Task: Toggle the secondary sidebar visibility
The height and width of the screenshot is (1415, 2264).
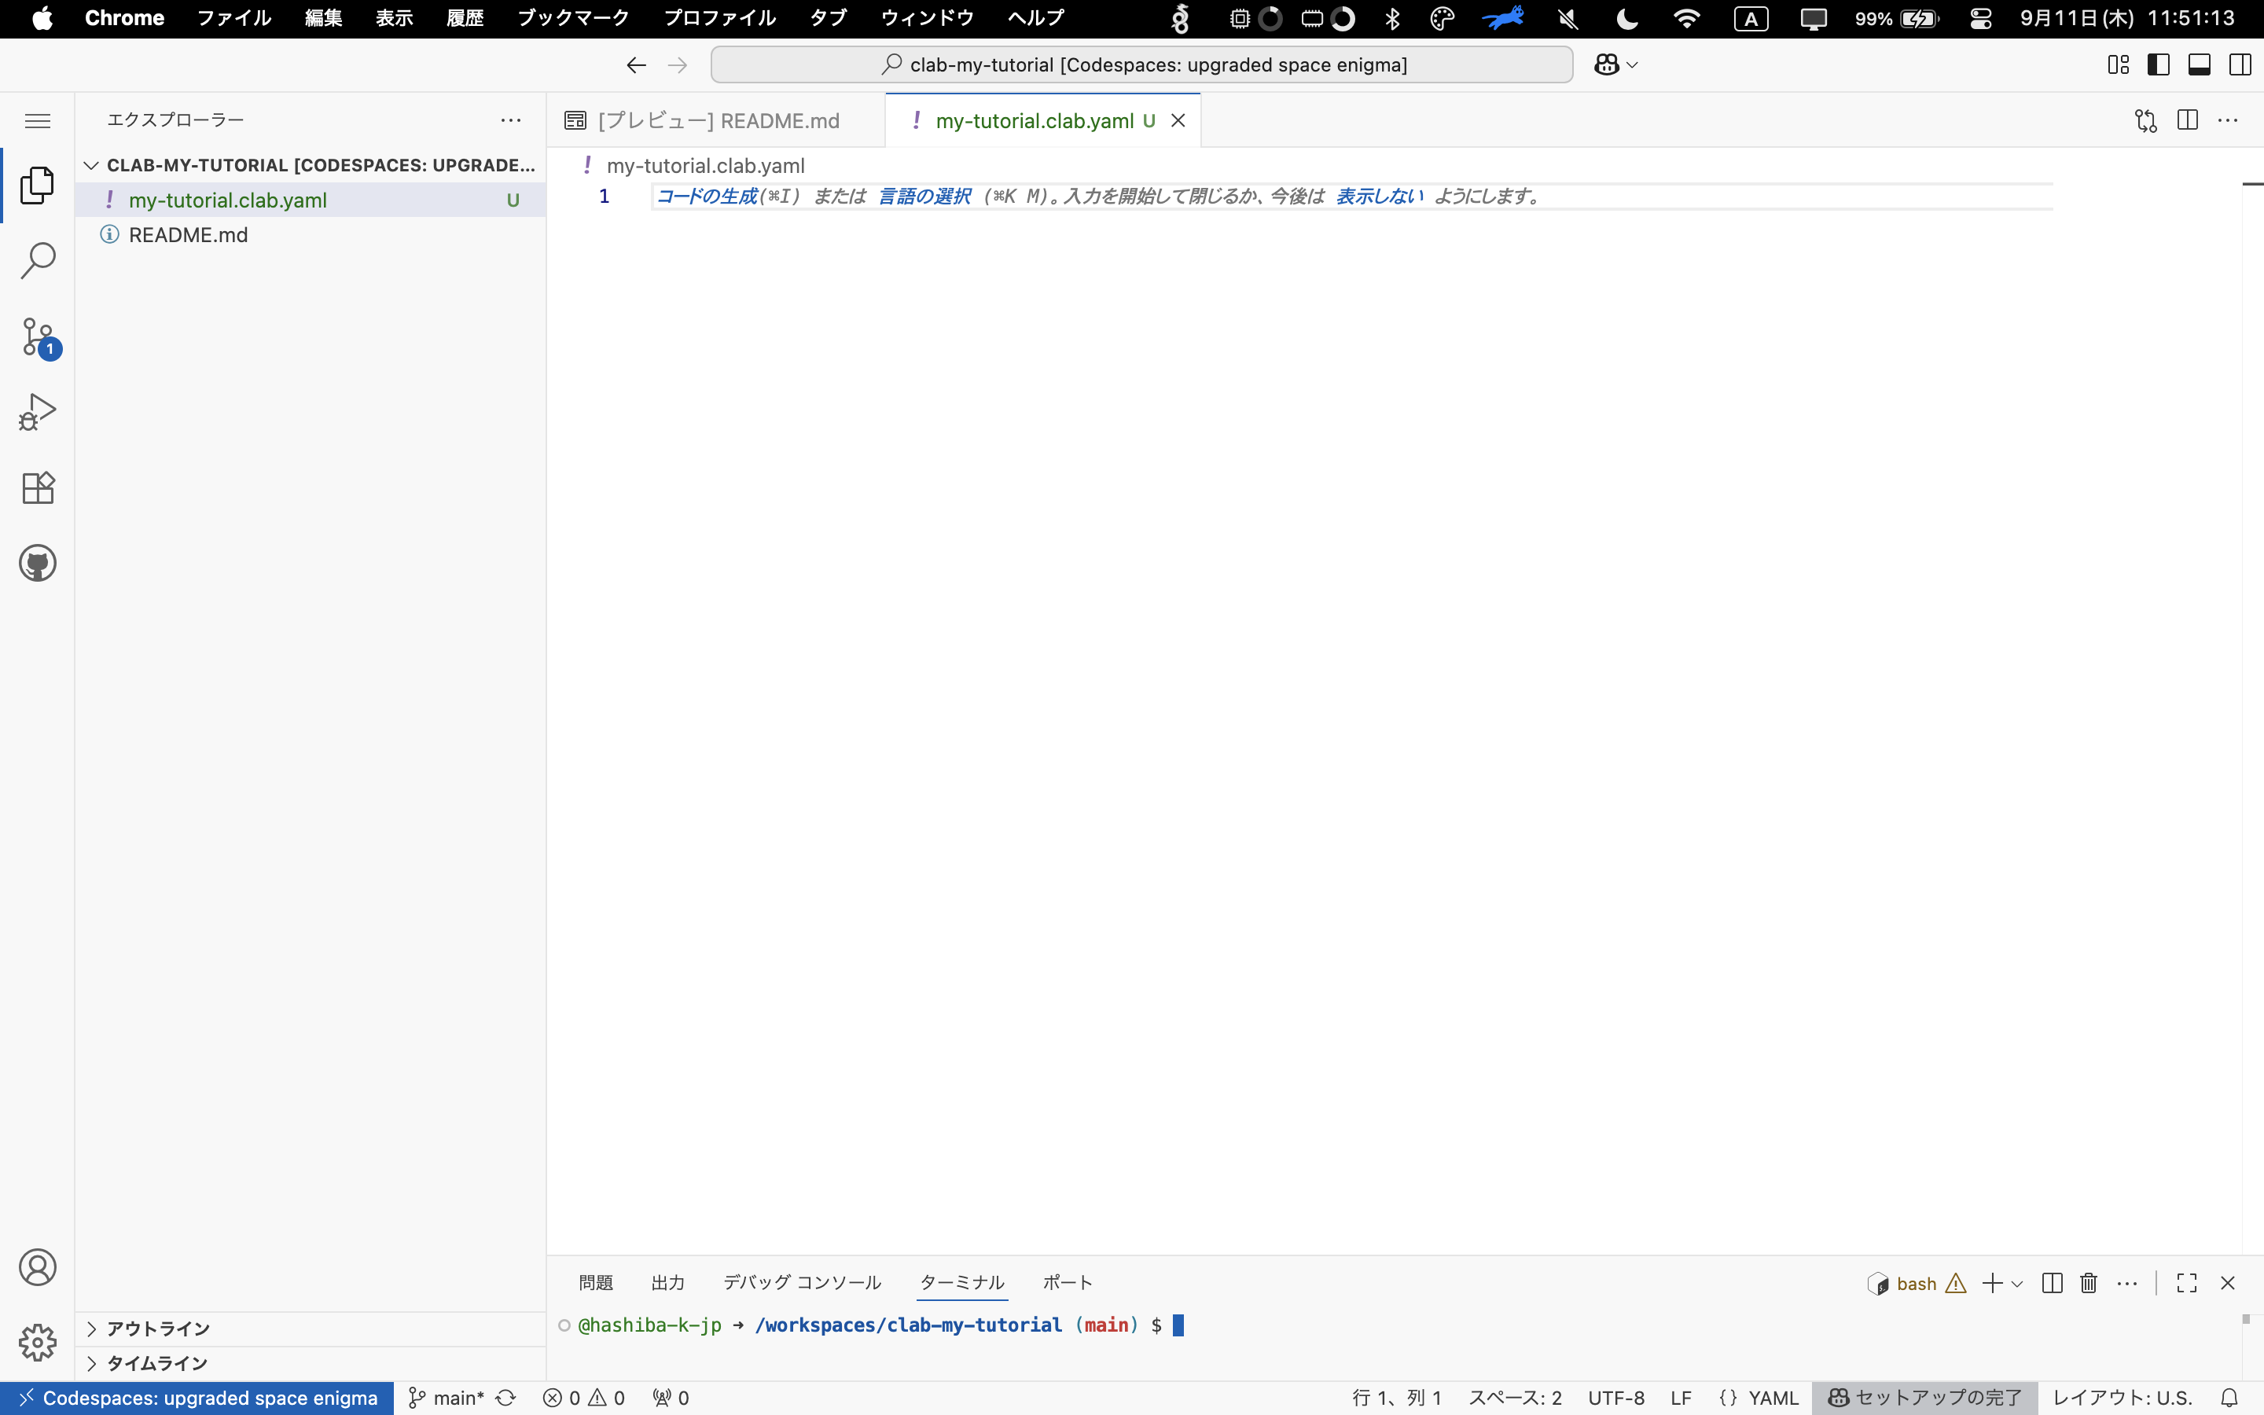Action: tap(2240, 64)
